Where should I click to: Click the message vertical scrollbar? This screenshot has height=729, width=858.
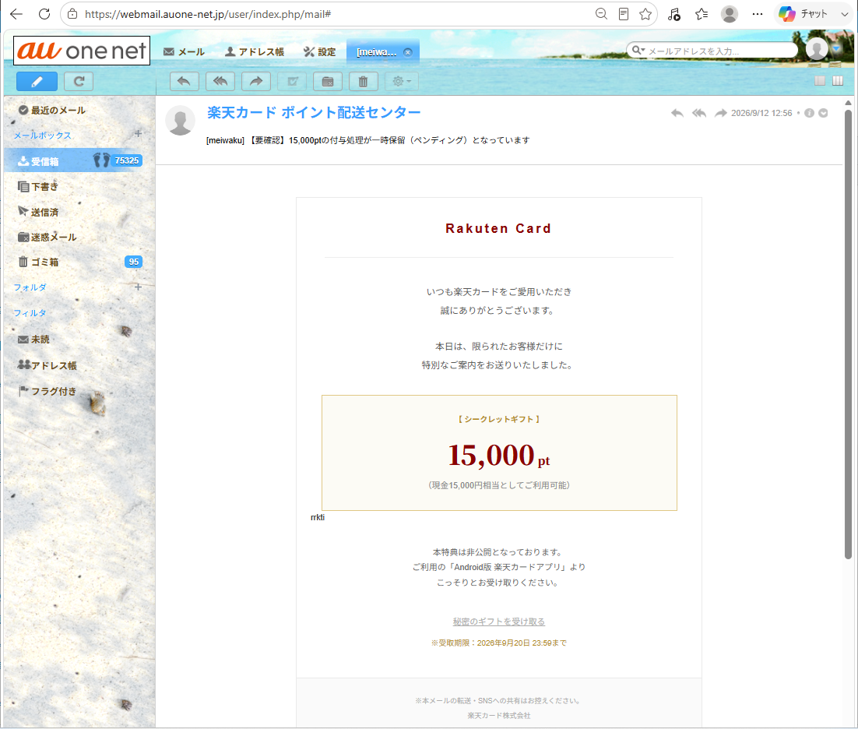[848, 334]
